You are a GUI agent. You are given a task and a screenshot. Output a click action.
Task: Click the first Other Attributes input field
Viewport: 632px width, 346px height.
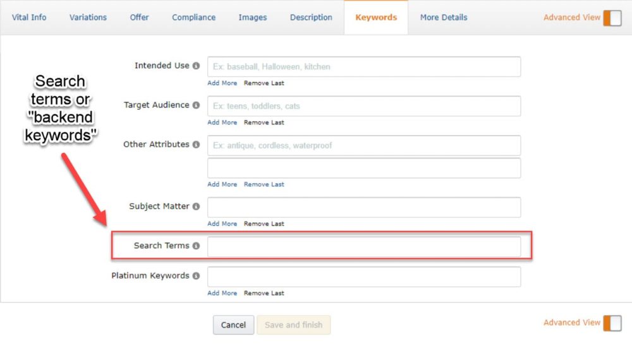[364, 146]
